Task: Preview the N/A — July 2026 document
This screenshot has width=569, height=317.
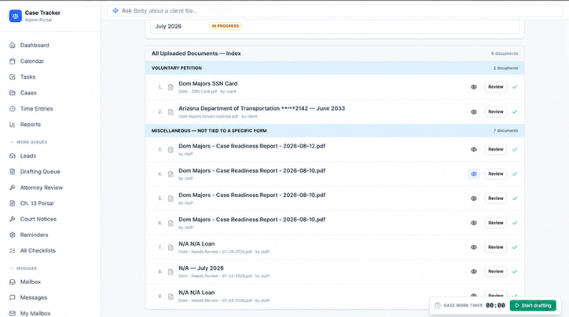Action: click(474, 271)
